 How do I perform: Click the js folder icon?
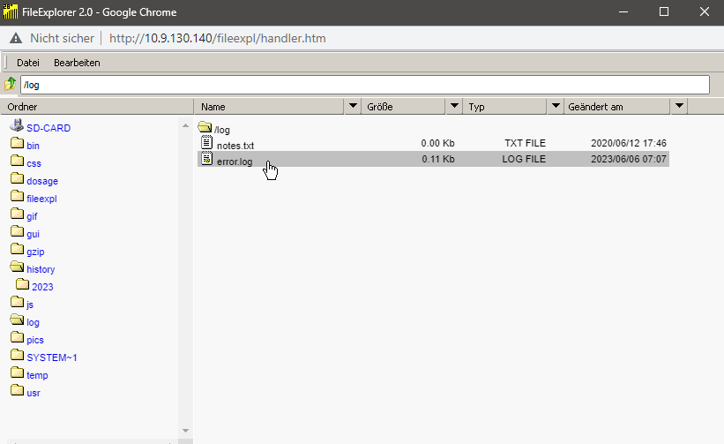(17, 302)
